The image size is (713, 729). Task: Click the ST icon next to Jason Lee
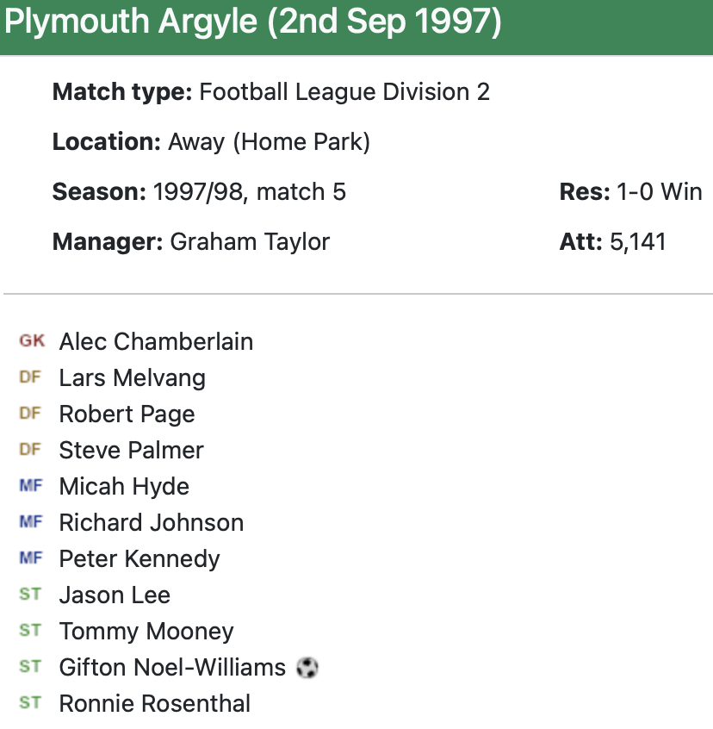(30, 595)
